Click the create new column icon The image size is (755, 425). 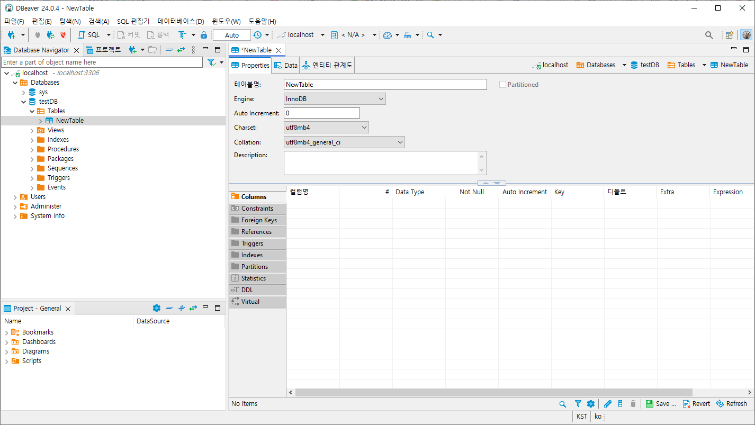(x=621, y=404)
